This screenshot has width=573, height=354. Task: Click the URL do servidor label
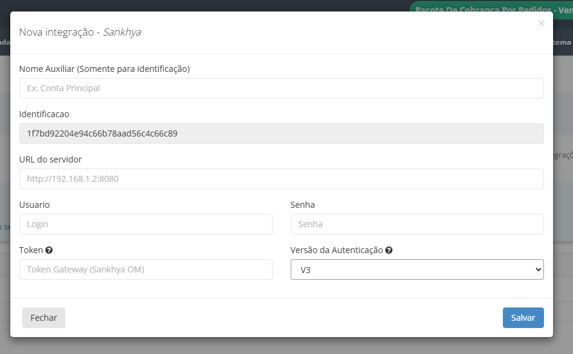point(50,159)
